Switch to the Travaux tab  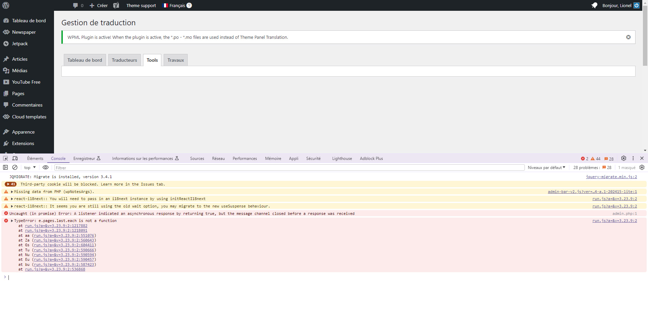coord(176,60)
